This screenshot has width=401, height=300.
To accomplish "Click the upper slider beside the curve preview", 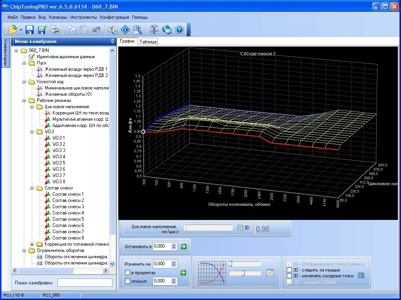I will click(x=244, y=264).
